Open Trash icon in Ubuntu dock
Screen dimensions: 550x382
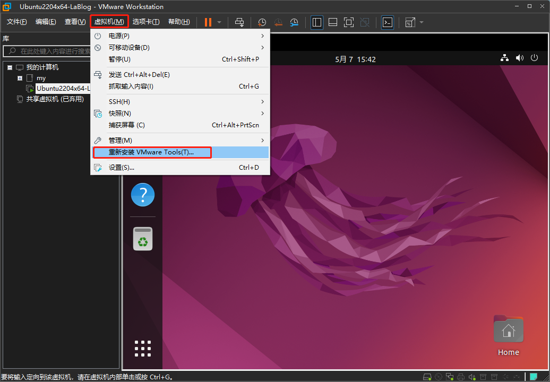click(x=143, y=239)
